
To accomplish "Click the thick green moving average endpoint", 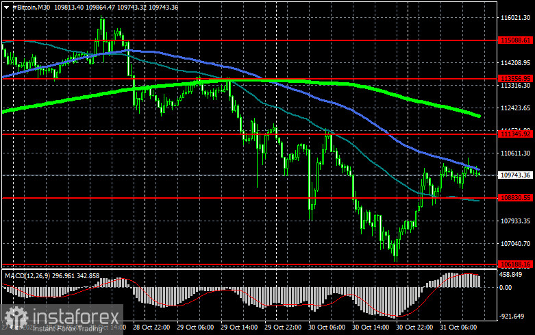I will pyautogui.click(x=479, y=116).
